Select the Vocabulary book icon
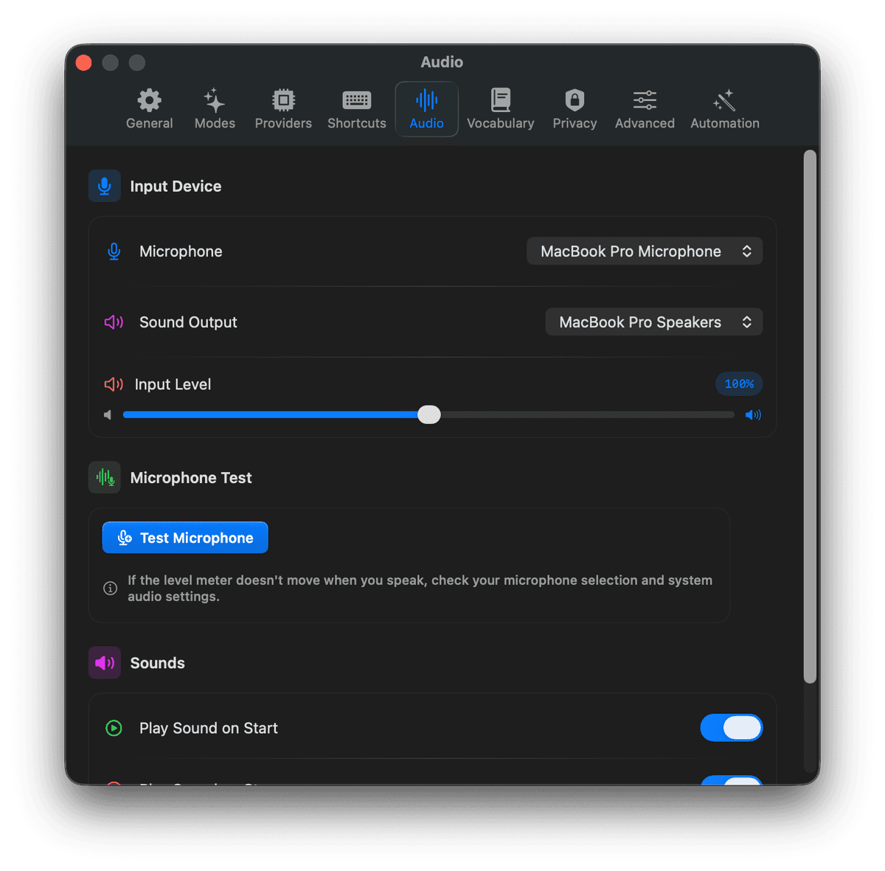The image size is (885, 871). click(x=501, y=99)
